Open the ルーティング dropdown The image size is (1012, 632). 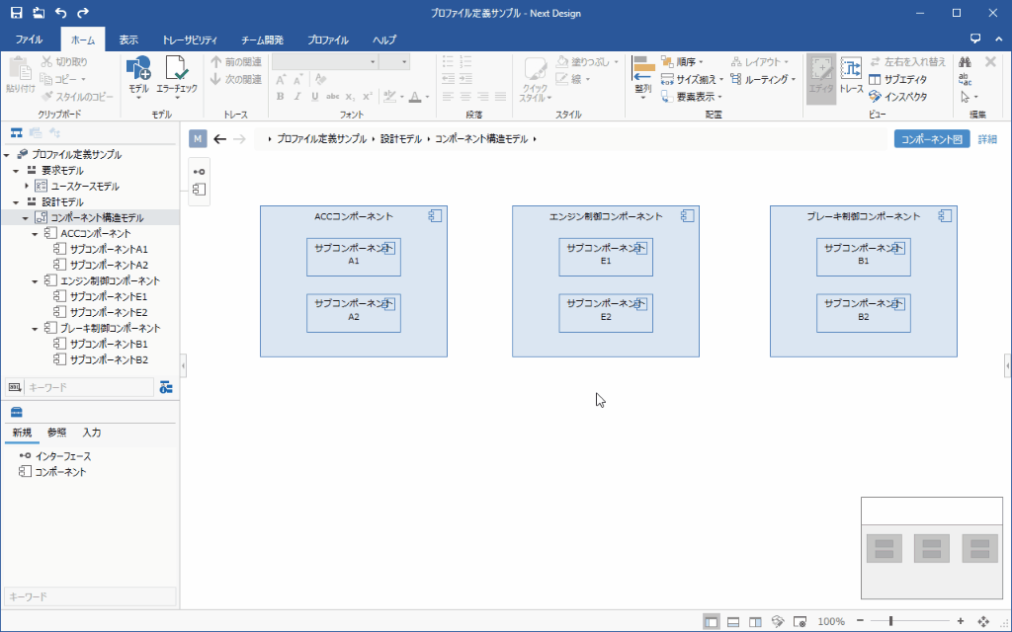point(770,80)
